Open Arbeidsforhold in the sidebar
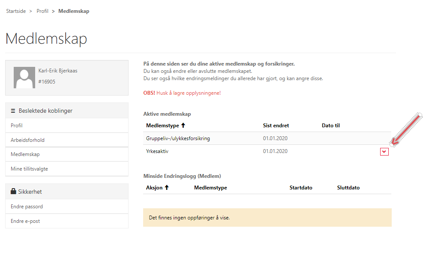This screenshot has height=255, width=432. (27, 140)
